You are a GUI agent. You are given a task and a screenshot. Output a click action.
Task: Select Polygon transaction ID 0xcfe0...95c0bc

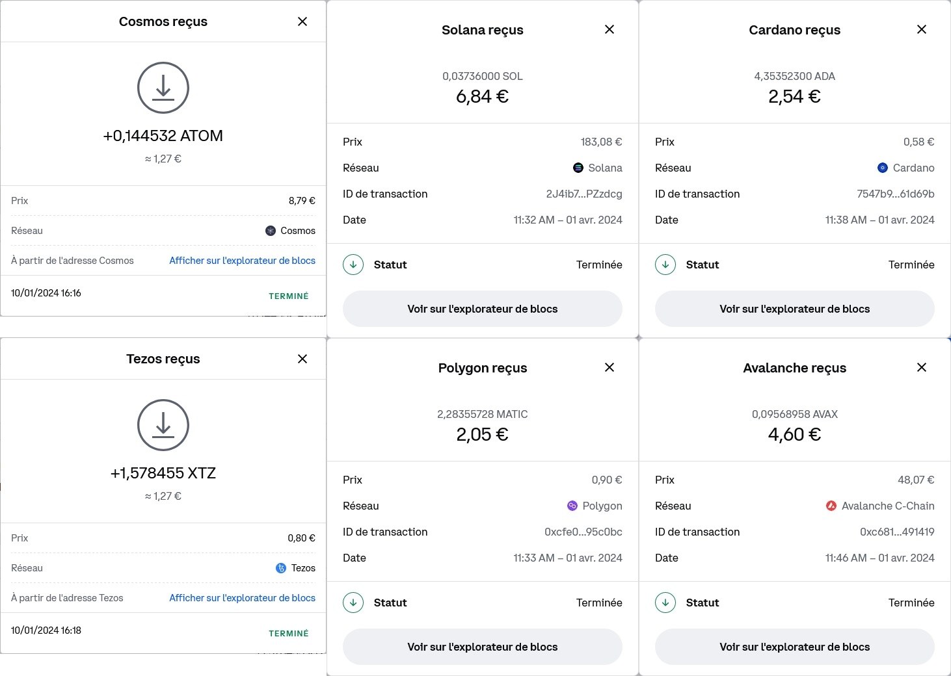pyautogui.click(x=583, y=532)
